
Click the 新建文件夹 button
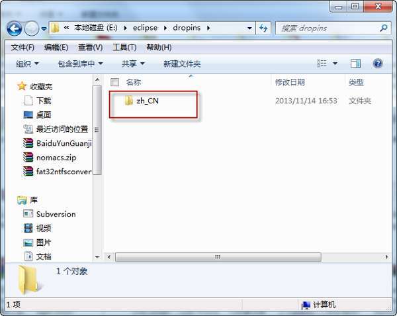tap(182, 64)
